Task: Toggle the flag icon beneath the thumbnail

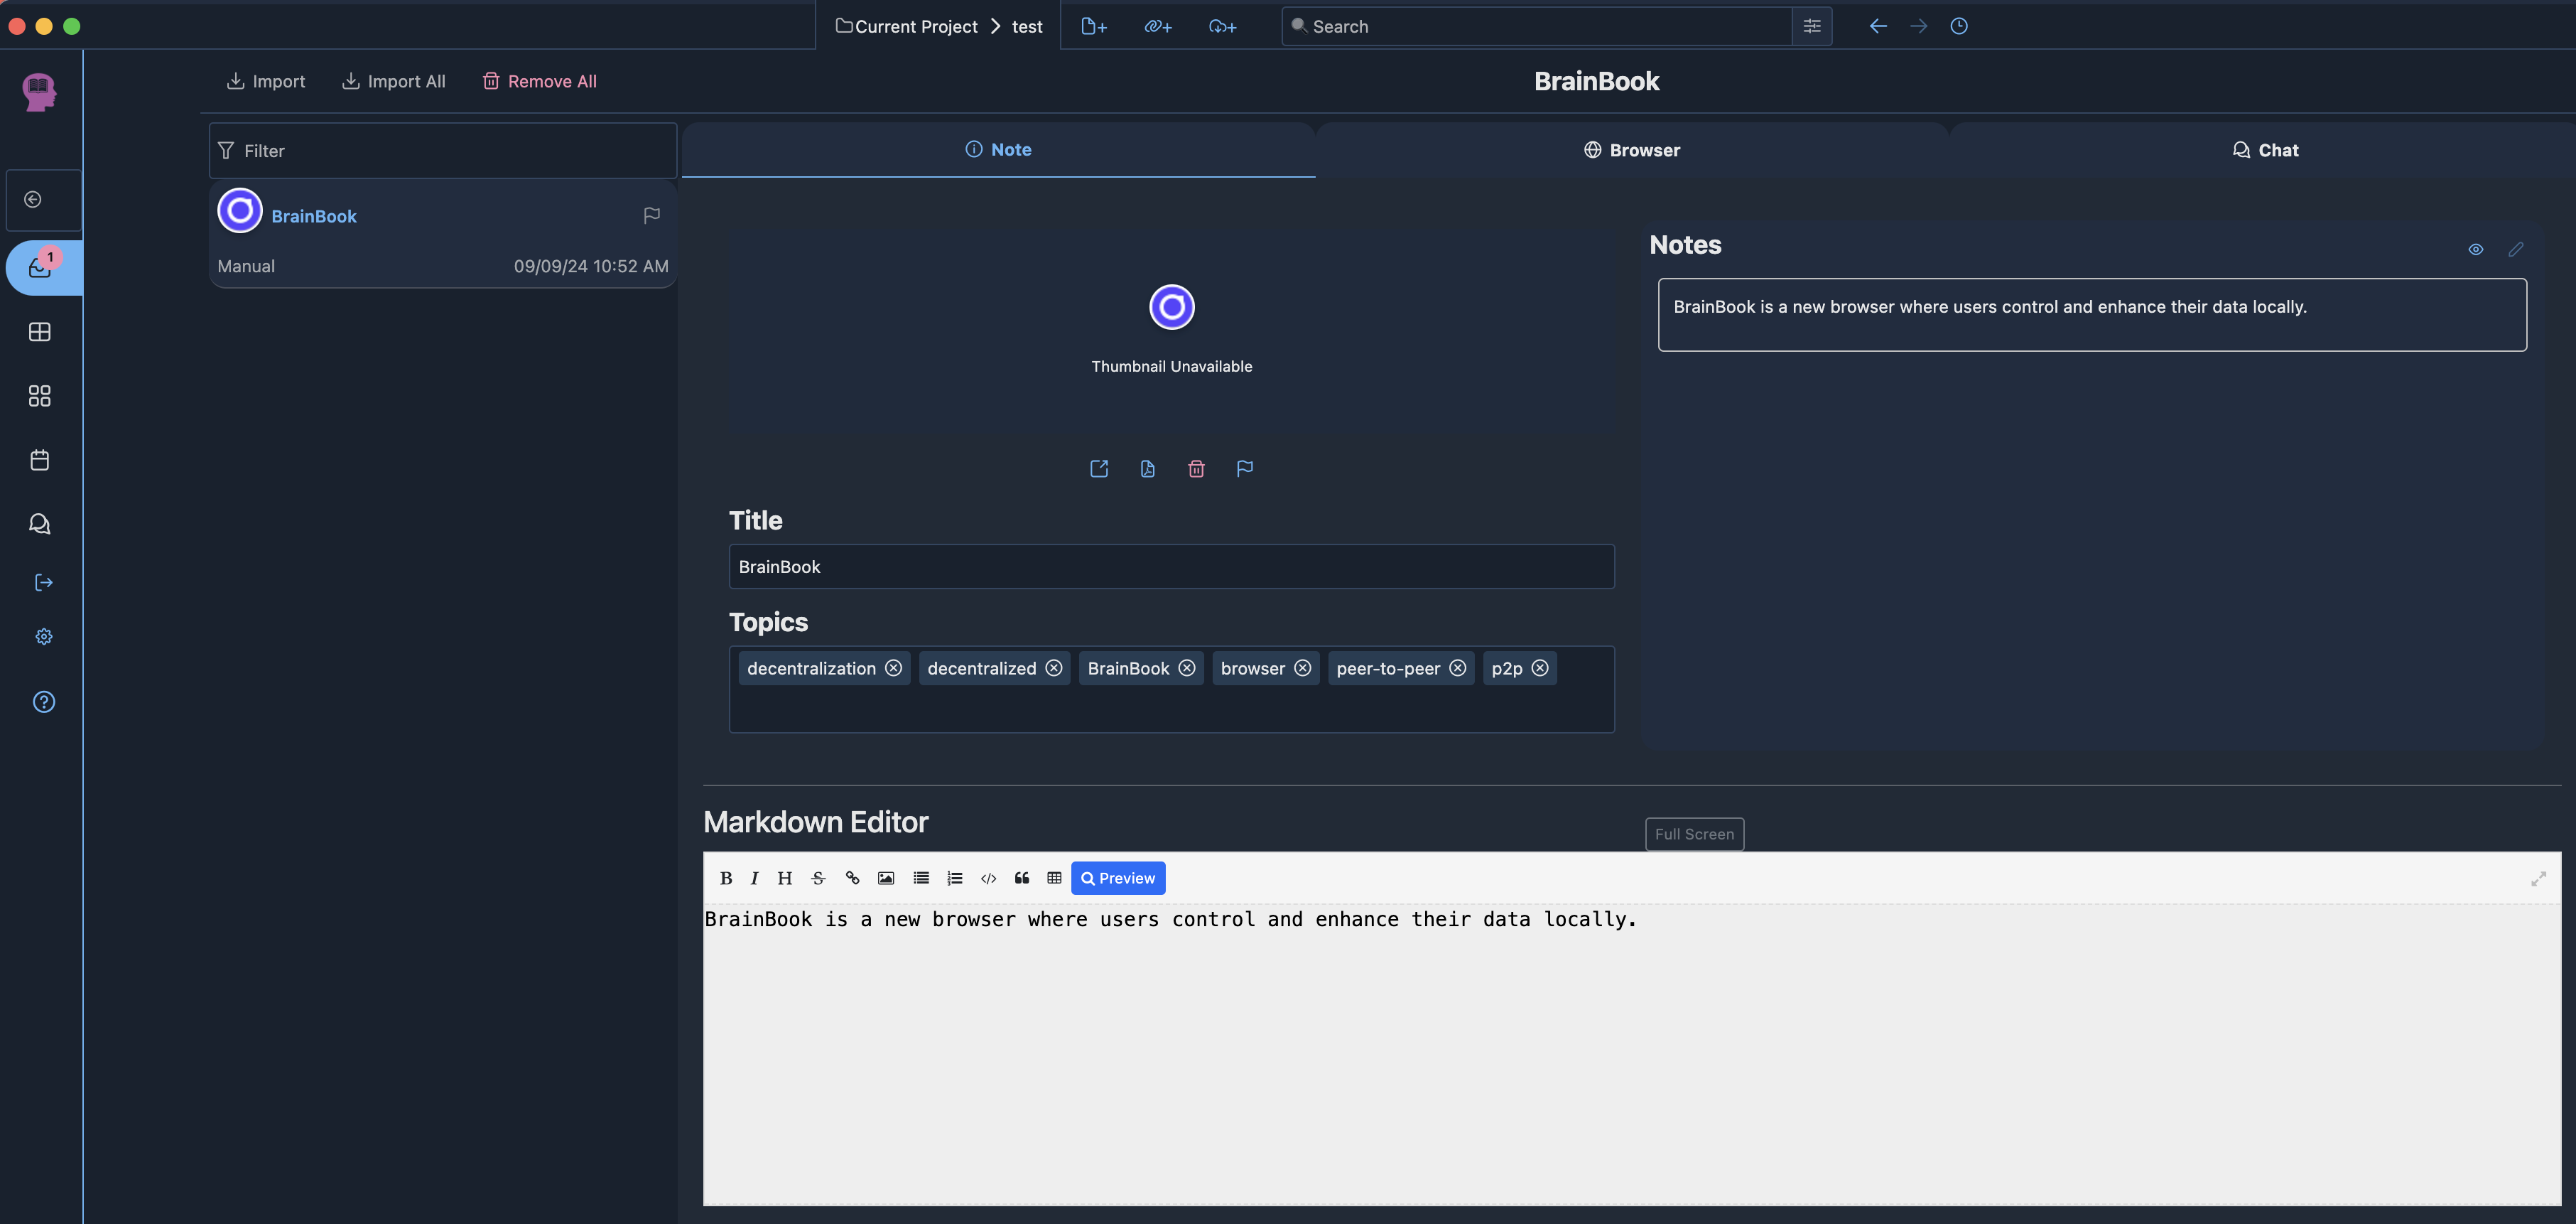Action: (x=1244, y=468)
